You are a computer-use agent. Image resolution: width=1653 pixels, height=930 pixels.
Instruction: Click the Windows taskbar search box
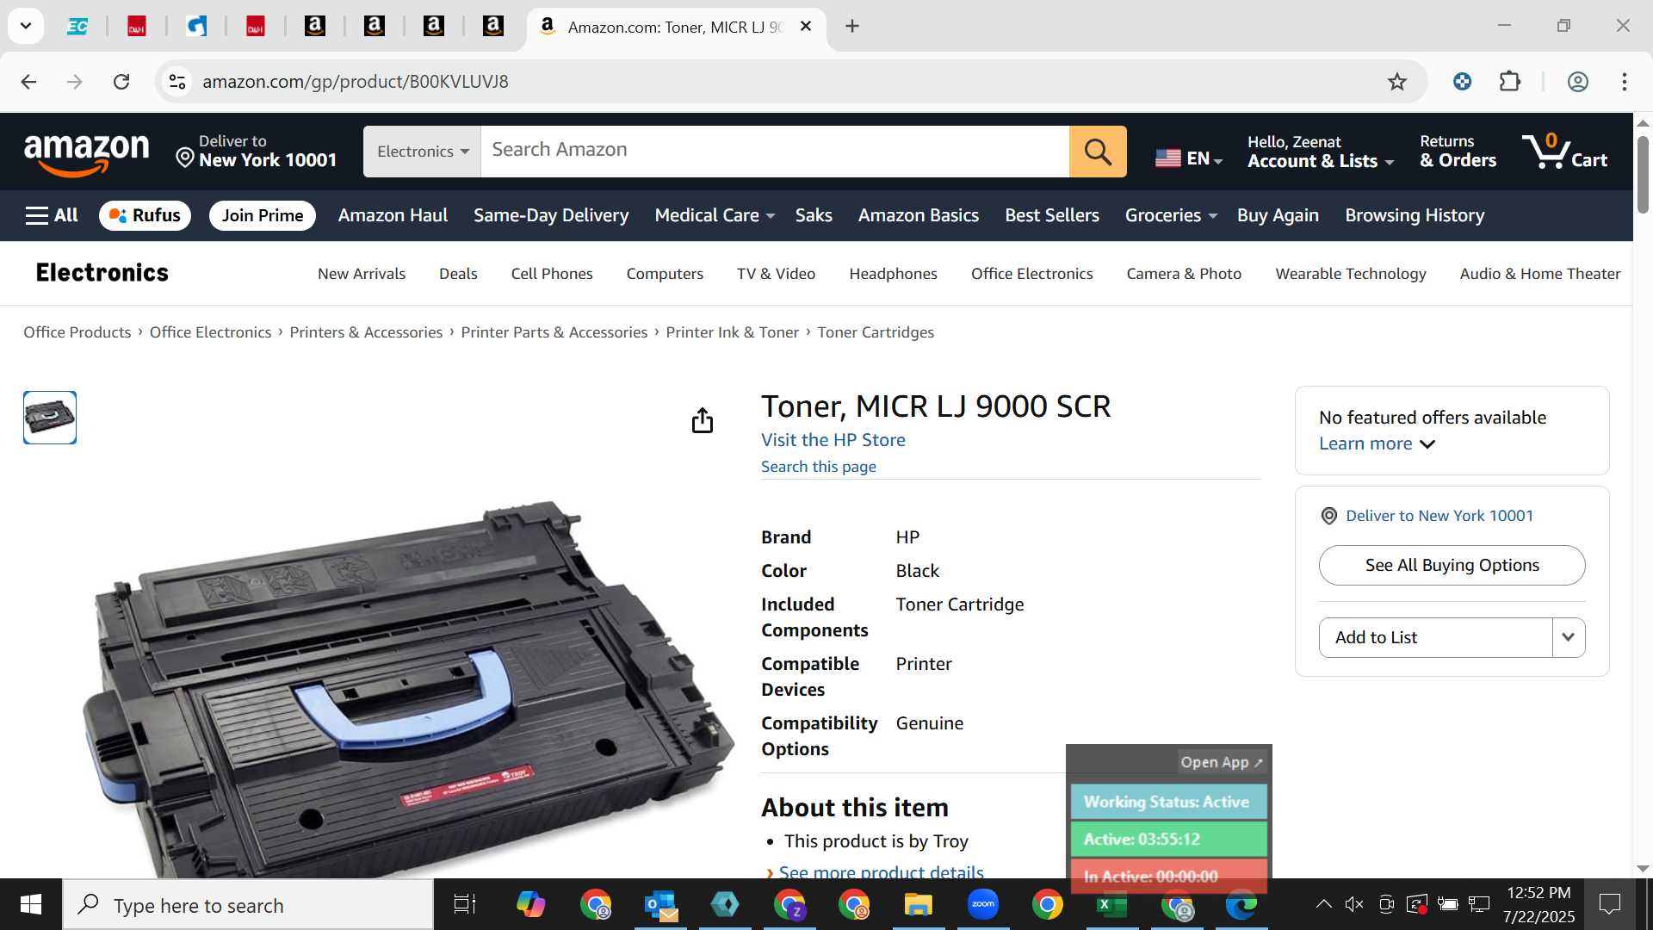point(248,905)
